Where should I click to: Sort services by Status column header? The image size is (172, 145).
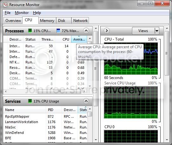[x=83, y=110]
